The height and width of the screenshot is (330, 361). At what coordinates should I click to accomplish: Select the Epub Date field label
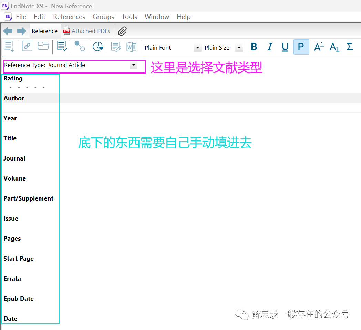(19, 299)
